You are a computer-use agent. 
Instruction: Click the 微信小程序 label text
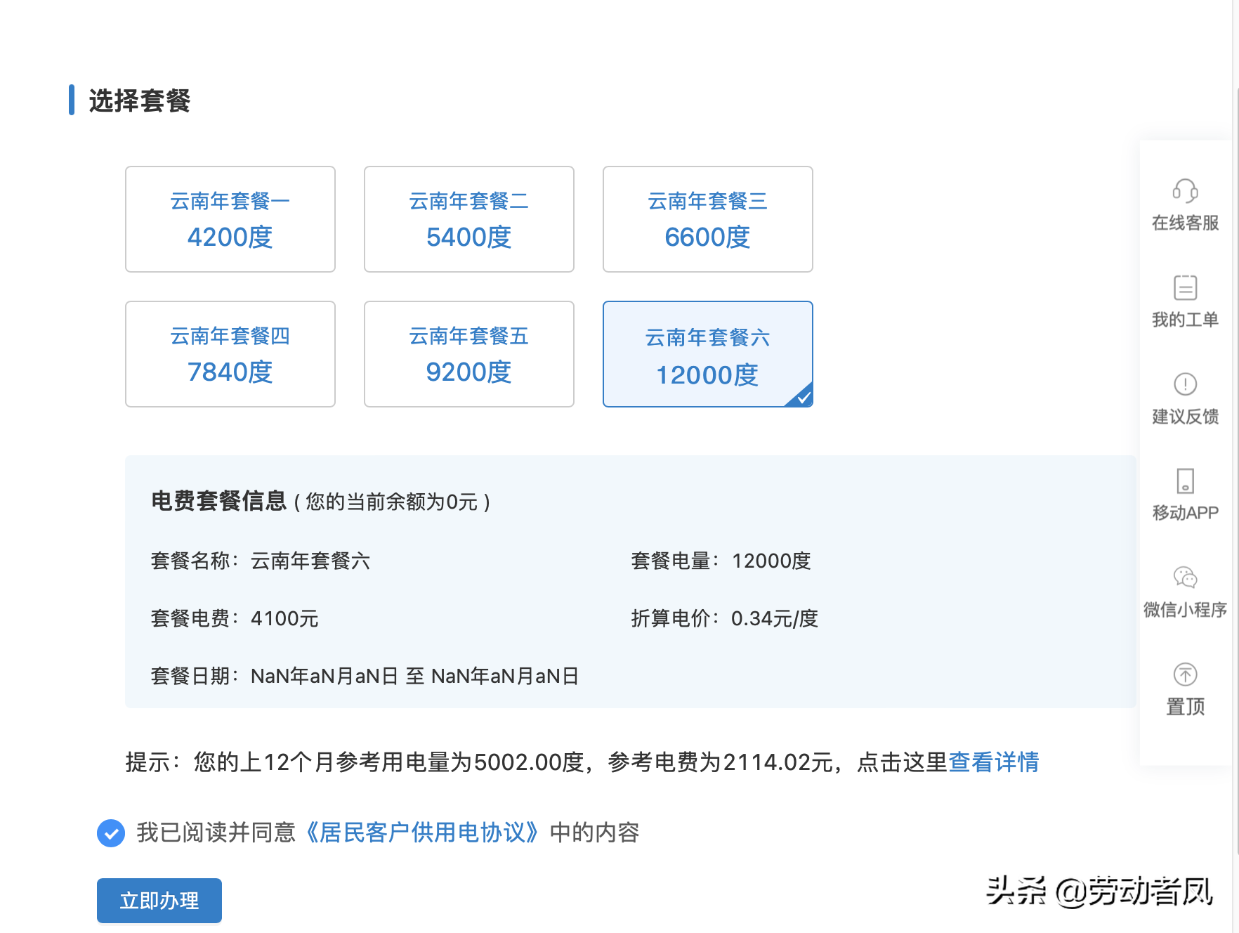coord(1185,610)
